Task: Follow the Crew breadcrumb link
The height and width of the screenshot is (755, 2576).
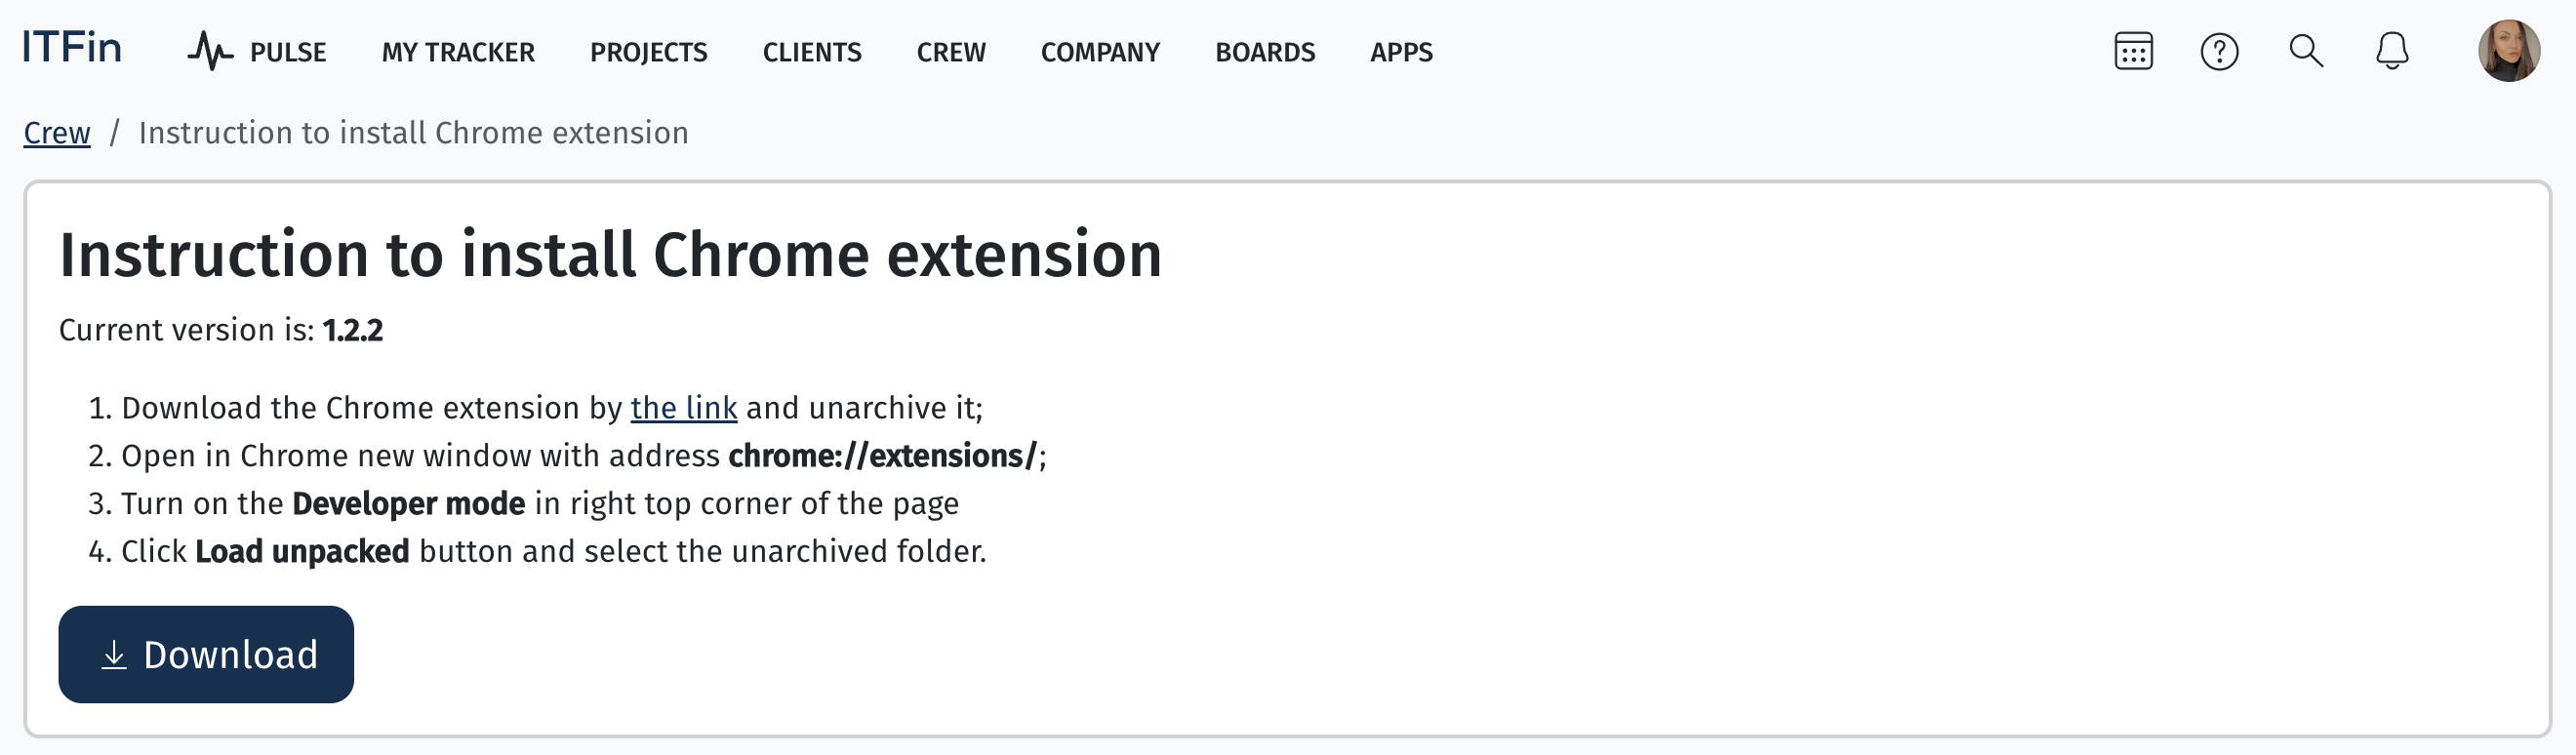Action: click(57, 133)
